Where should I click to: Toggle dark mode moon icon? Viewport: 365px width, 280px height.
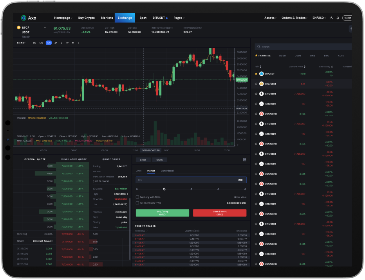click(x=332, y=18)
